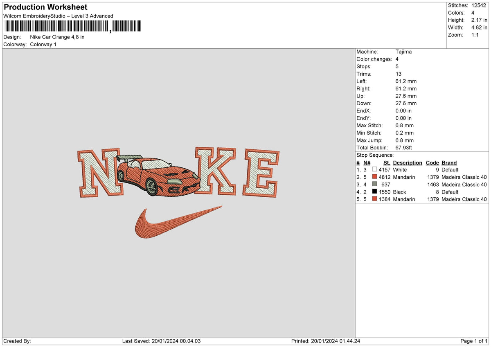Click the design name 'Nike Car Orange 4,8 in'
Image resolution: width=491 pixels, height=347 pixels.
coord(57,37)
